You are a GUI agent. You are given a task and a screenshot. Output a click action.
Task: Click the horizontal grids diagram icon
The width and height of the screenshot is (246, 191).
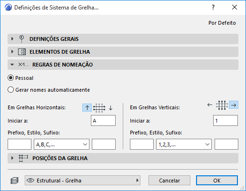coord(99,108)
